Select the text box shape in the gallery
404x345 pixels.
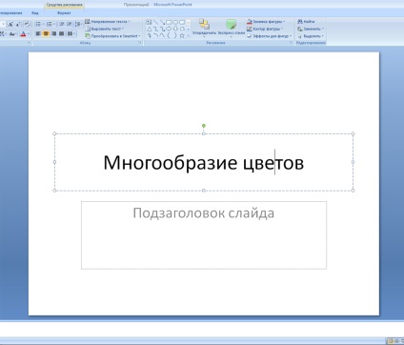149,22
